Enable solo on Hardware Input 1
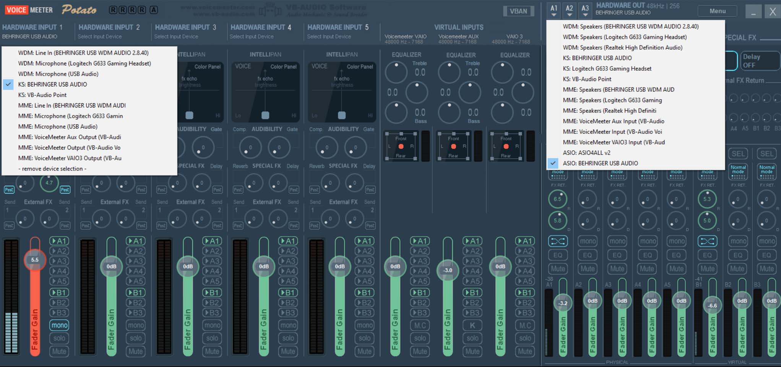This screenshot has width=781, height=367. pyautogui.click(x=59, y=338)
